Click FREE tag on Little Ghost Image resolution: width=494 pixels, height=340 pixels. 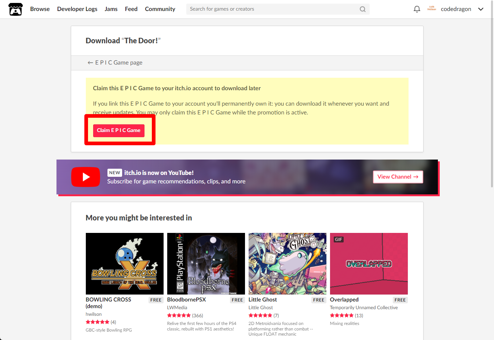(319, 300)
